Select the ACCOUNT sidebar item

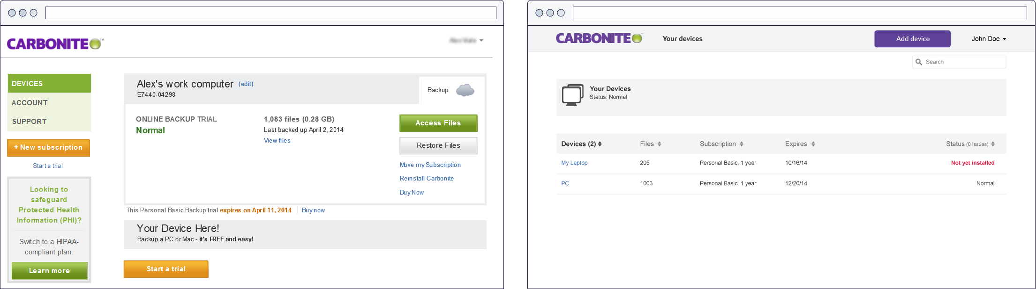pyautogui.click(x=49, y=102)
